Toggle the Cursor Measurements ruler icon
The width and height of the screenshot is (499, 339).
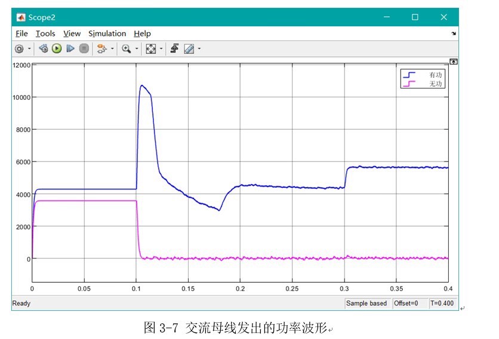pos(189,49)
